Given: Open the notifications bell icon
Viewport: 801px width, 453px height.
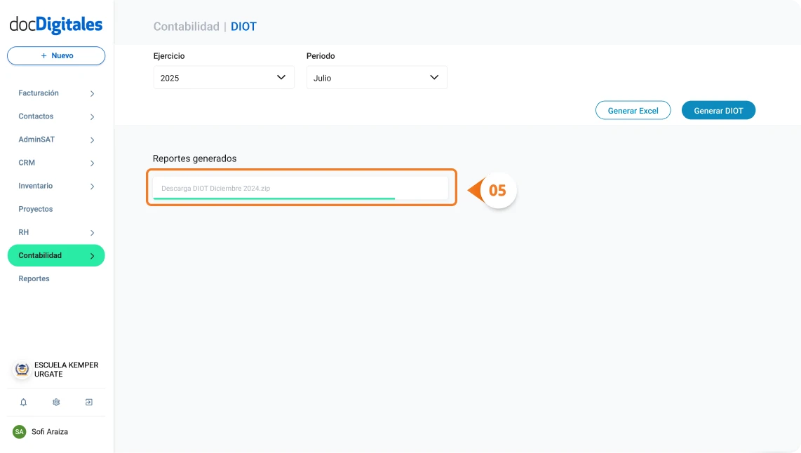Looking at the screenshot, I should (x=23, y=402).
